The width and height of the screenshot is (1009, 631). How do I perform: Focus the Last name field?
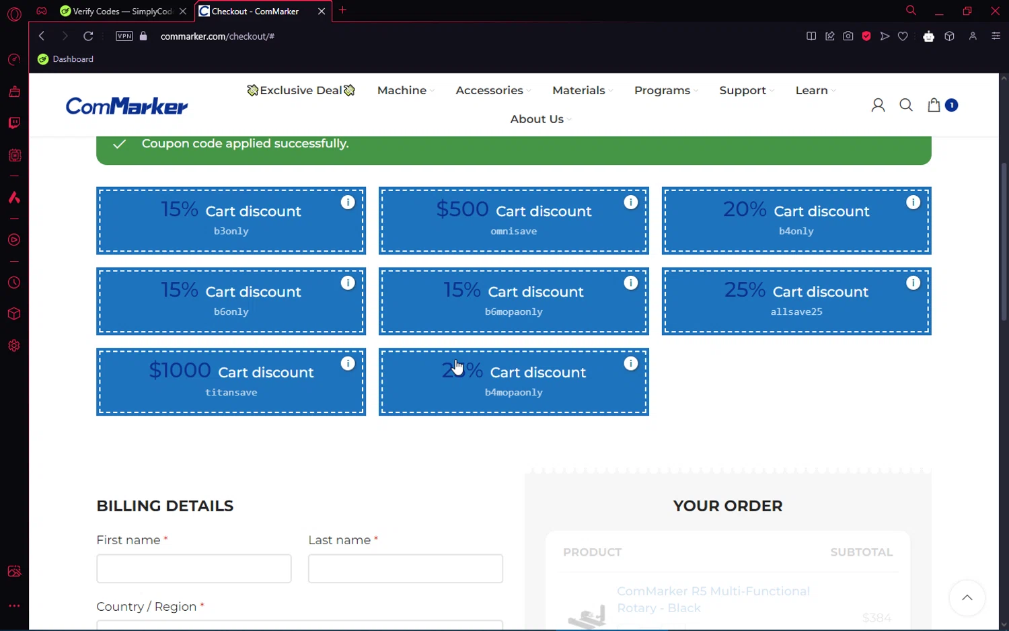[x=406, y=568]
